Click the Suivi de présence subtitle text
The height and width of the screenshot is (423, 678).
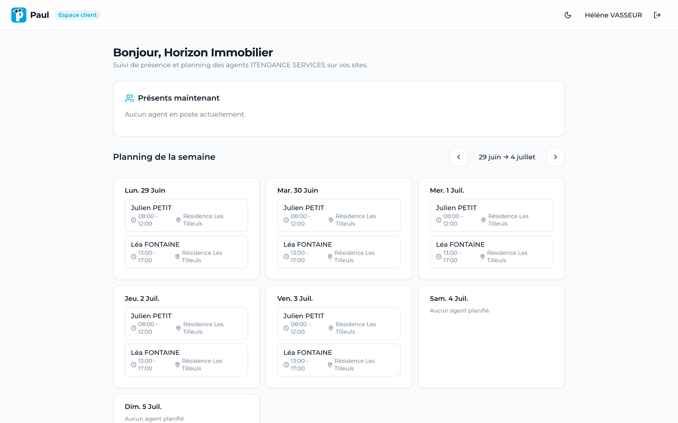coord(240,65)
